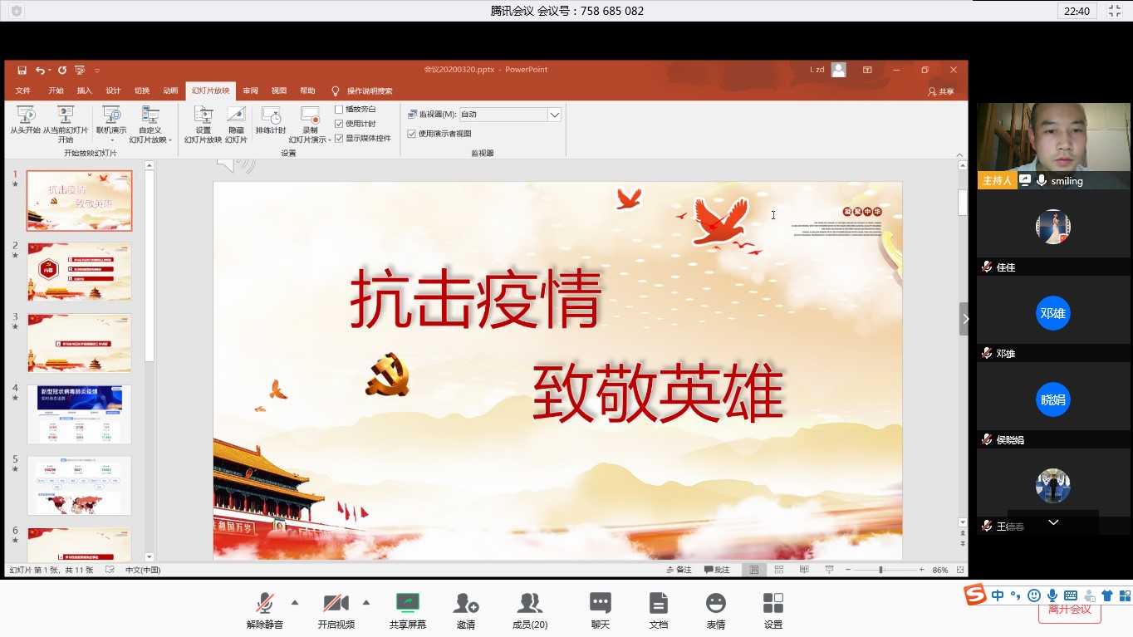Click 共享屏幕 share screen icon
The width and height of the screenshot is (1133, 637).
click(407, 603)
